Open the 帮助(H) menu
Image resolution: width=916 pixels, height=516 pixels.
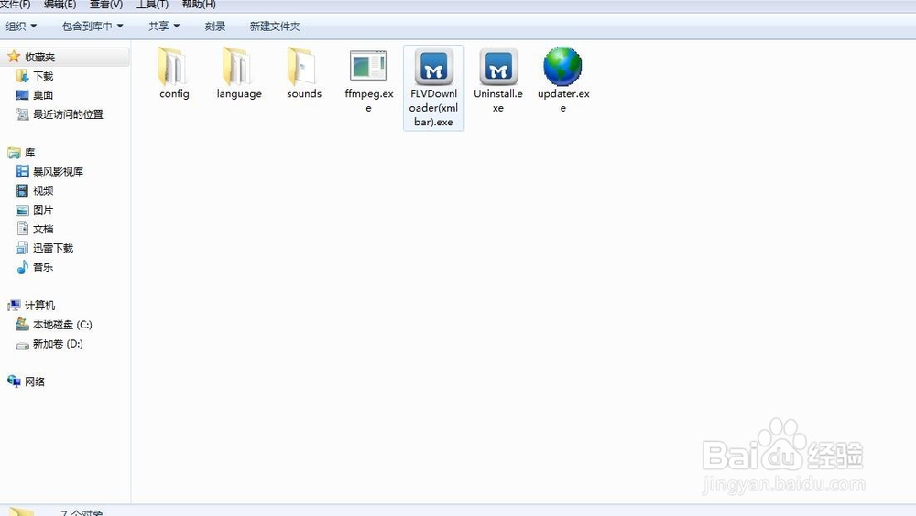pyautogui.click(x=199, y=4)
